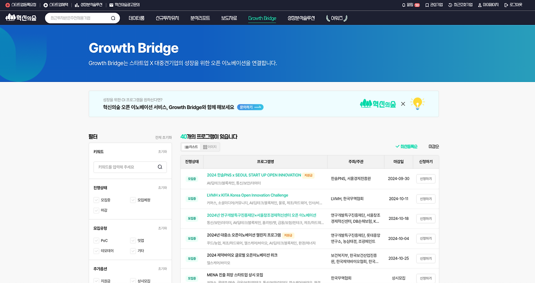
Task: Click the 2024-10-25 deadline cell
Action: [x=398, y=258]
